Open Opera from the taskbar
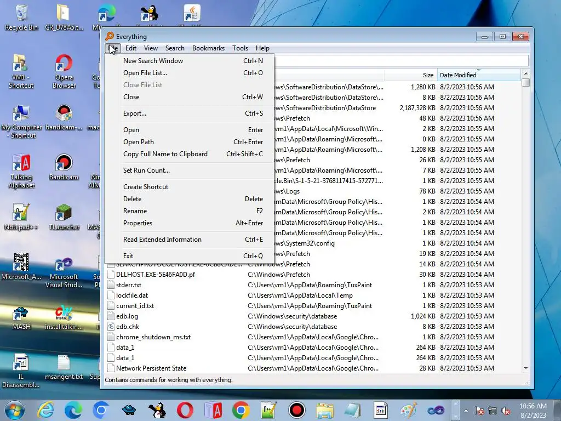 [x=185, y=410]
